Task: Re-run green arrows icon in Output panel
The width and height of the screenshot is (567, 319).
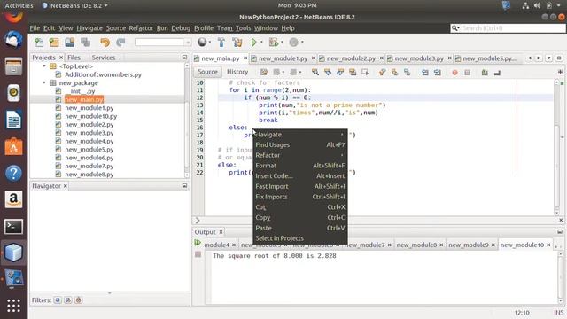Action: pyautogui.click(x=198, y=243)
